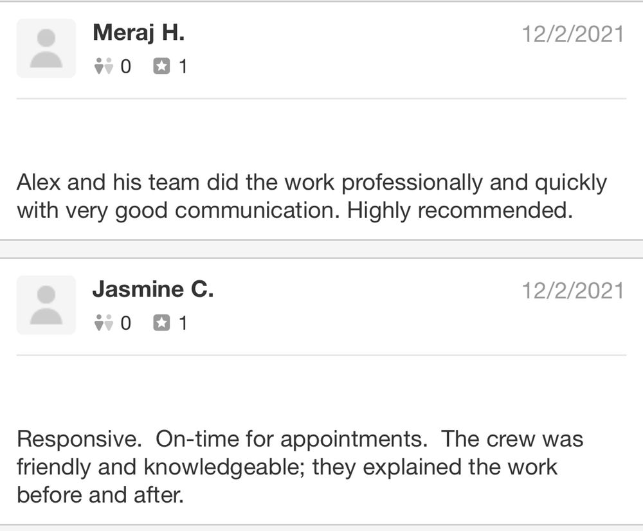Click the 'before and after.' text line
Image resolution: width=643 pixels, height=531 pixels.
[x=100, y=495]
